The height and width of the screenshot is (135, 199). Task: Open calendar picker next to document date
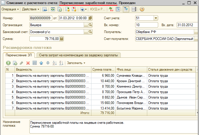91,18
